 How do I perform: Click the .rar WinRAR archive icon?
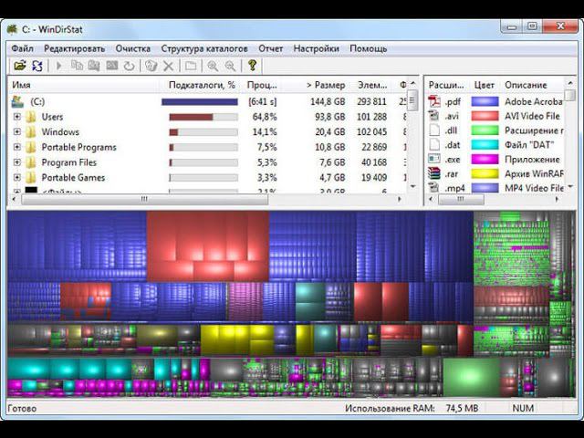pyautogui.click(x=434, y=173)
